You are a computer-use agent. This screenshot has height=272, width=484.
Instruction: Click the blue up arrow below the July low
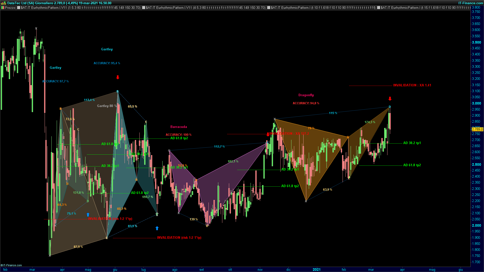[157, 228]
